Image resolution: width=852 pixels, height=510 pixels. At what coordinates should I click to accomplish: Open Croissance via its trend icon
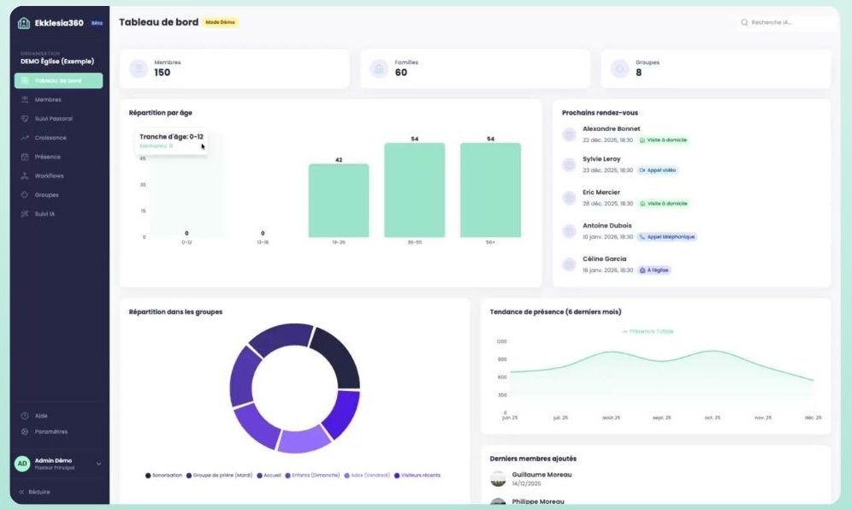(26, 138)
